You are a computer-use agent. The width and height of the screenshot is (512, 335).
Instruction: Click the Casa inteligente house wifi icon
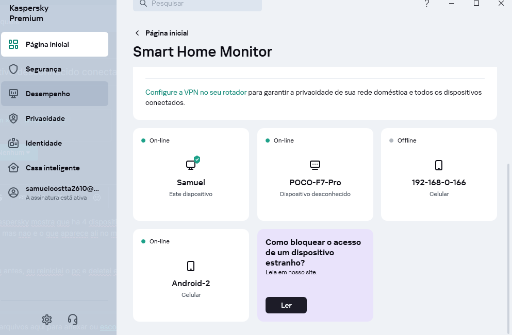tap(13, 168)
